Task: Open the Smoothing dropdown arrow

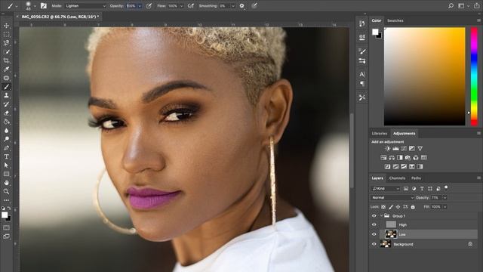Action: (233, 6)
